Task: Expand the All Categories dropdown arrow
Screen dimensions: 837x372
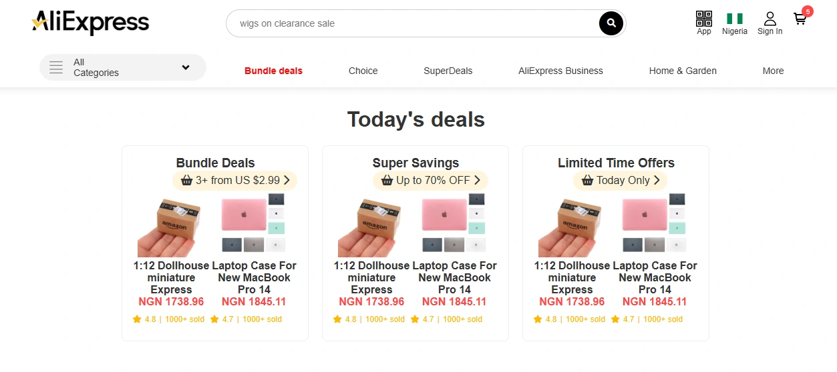Action: (x=186, y=67)
